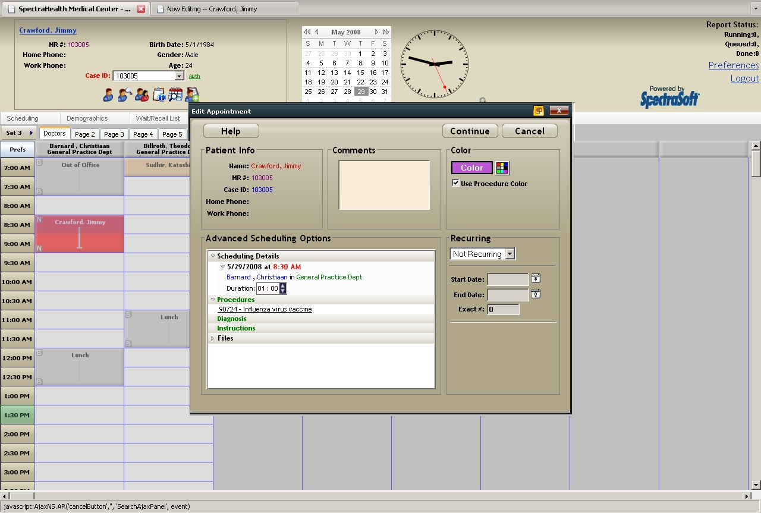Open the Start Date calendar picker icon
The image size is (761, 513).
click(536, 278)
